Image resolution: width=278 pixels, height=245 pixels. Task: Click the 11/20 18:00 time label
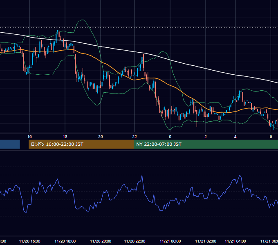point(65,241)
